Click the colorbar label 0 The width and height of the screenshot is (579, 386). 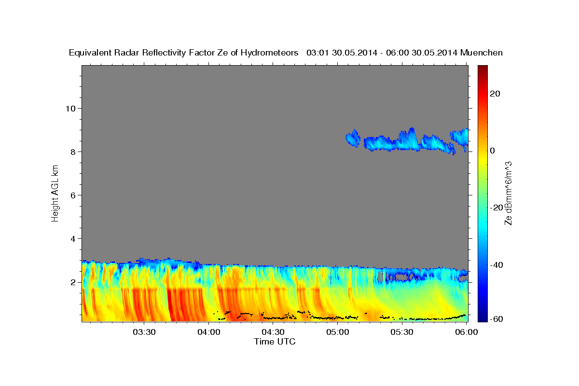pos(493,151)
